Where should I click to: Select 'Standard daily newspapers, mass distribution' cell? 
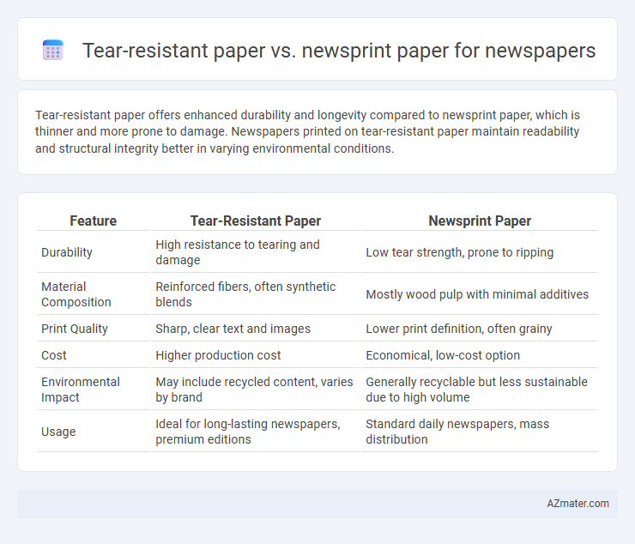pyautogui.click(x=480, y=432)
